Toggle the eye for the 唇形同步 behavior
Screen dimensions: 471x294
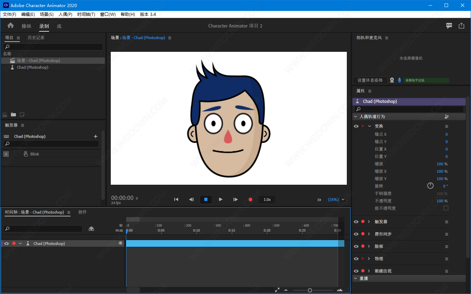tap(356, 234)
